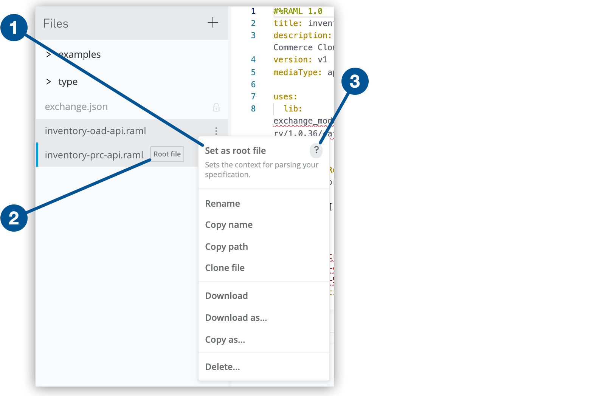Select exchange.json in file list
The width and height of the screenshot is (605, 396).
coord(76,107)
